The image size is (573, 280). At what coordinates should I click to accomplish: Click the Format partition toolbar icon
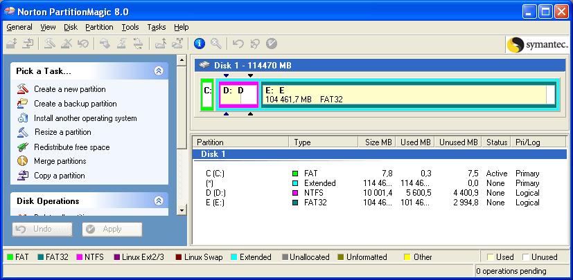[x=122, y=44]
